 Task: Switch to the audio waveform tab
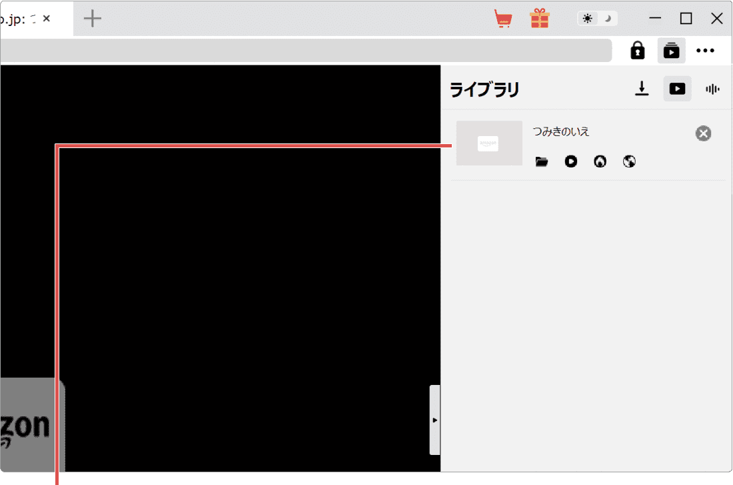click(x=712, y=89)
